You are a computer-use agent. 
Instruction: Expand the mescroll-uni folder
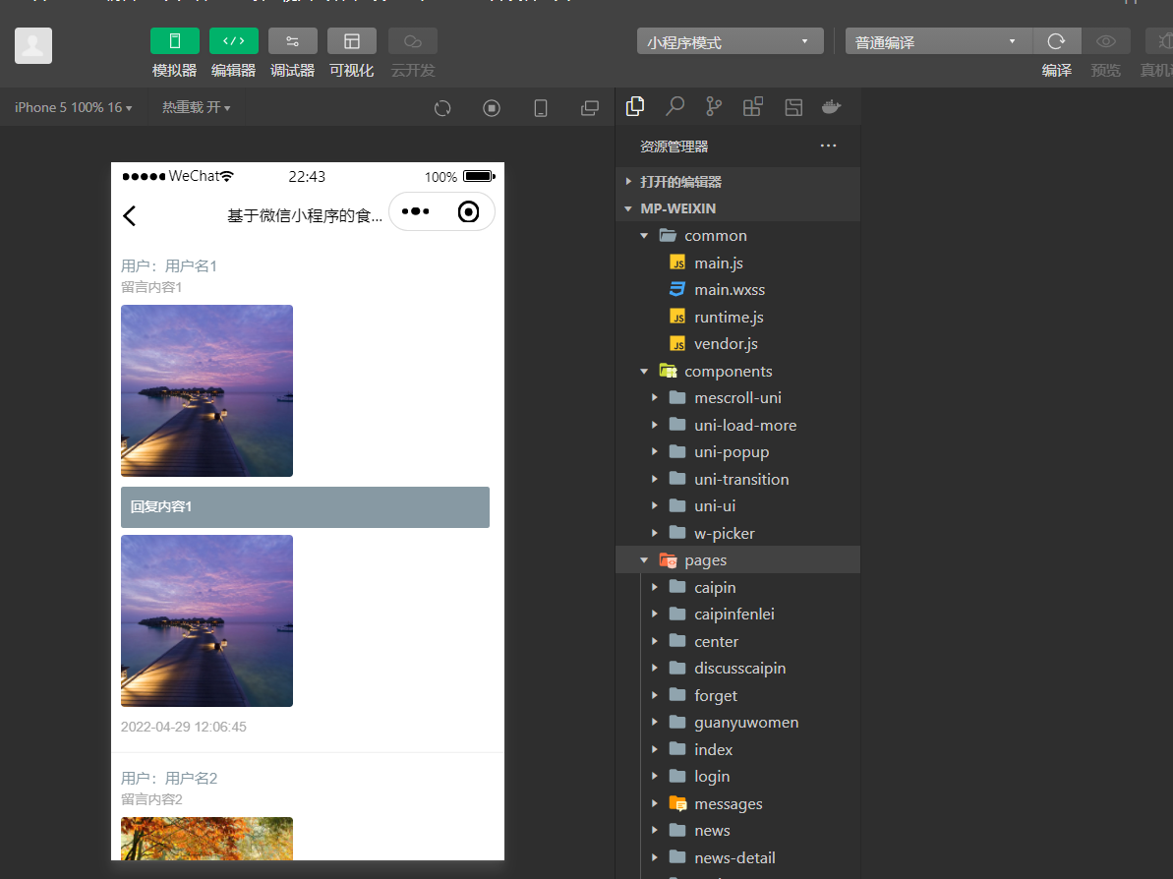[x=737, y=398]
